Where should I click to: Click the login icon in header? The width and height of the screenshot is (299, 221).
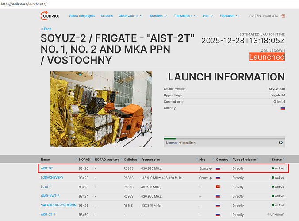click(x=283, y=16)
